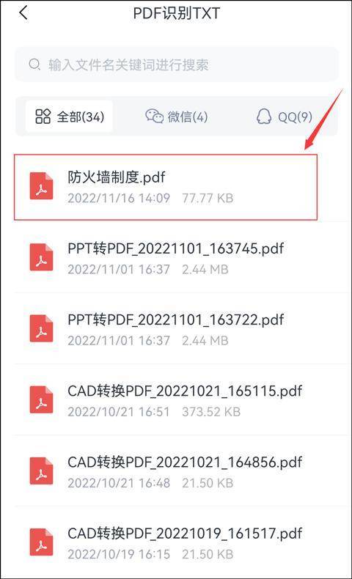Switch to the 全部(34) tab
352x579 pixels.
click(70, 117)
